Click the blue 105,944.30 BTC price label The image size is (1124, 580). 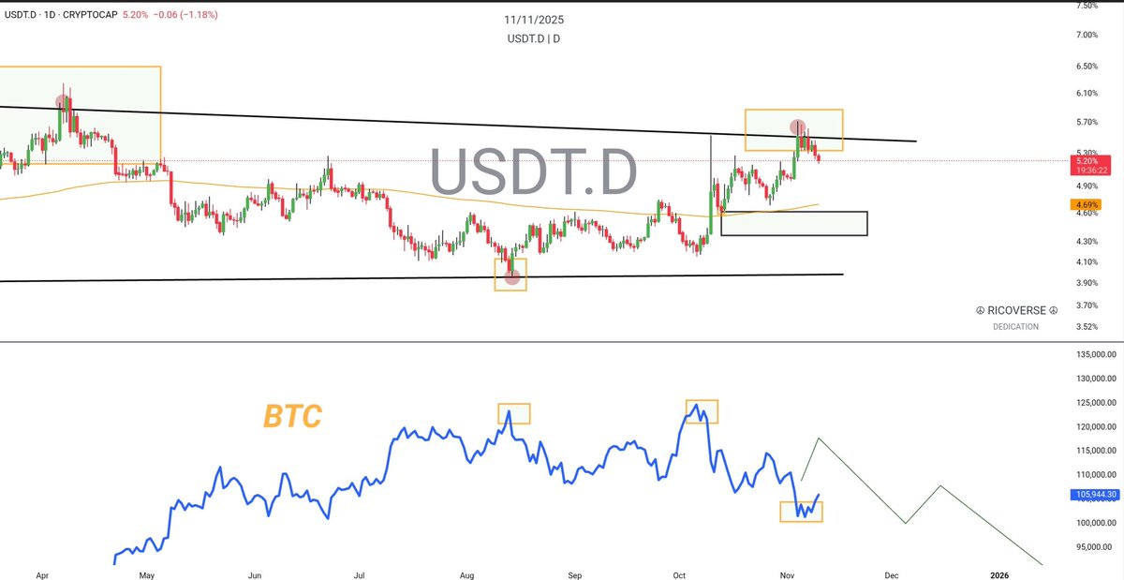1093,494
